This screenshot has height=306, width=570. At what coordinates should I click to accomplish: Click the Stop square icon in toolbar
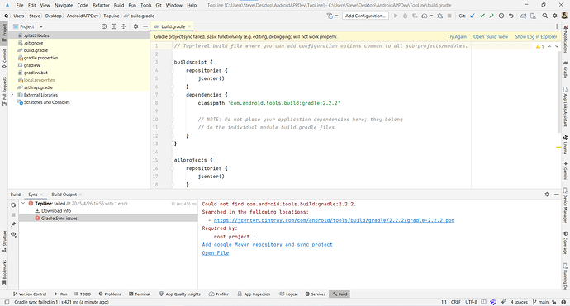(x=449, y=16)
